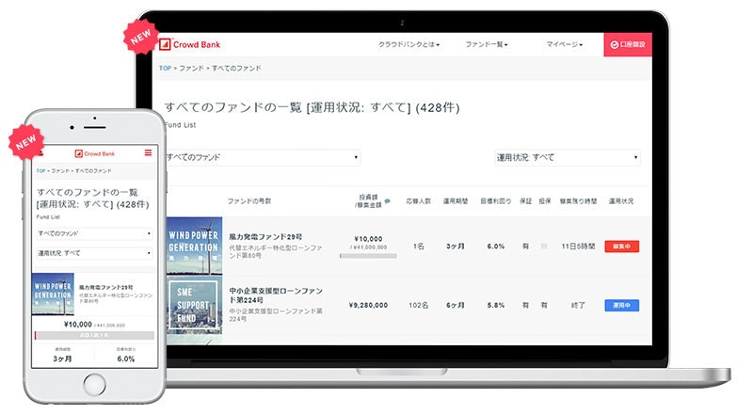This screenshot has height=414, width=753.
Task: Select the 102名 applicants cell
Action: pos(418,306)
